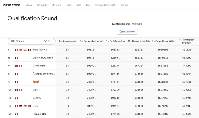Screen dimensions: 199x118
Task: Go to My Team
Action: point(56,5)
